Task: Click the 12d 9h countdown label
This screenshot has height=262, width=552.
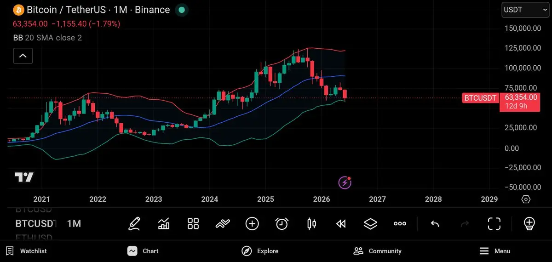Action: [516, 106]
